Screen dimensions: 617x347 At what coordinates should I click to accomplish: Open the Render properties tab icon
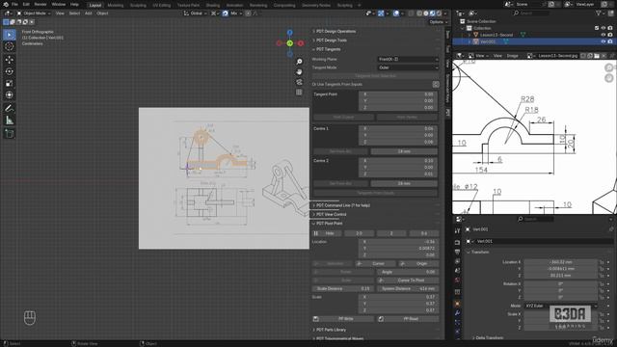[457, 242]
